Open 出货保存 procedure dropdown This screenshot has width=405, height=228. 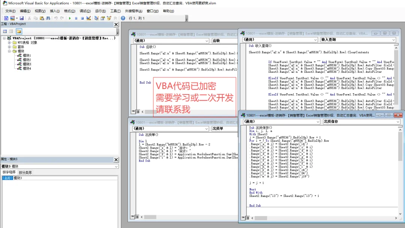(398, 121)
